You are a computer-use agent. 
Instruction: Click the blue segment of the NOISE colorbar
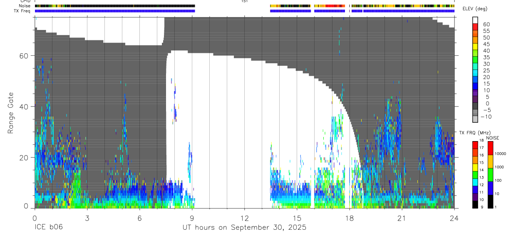coord(491,188)
